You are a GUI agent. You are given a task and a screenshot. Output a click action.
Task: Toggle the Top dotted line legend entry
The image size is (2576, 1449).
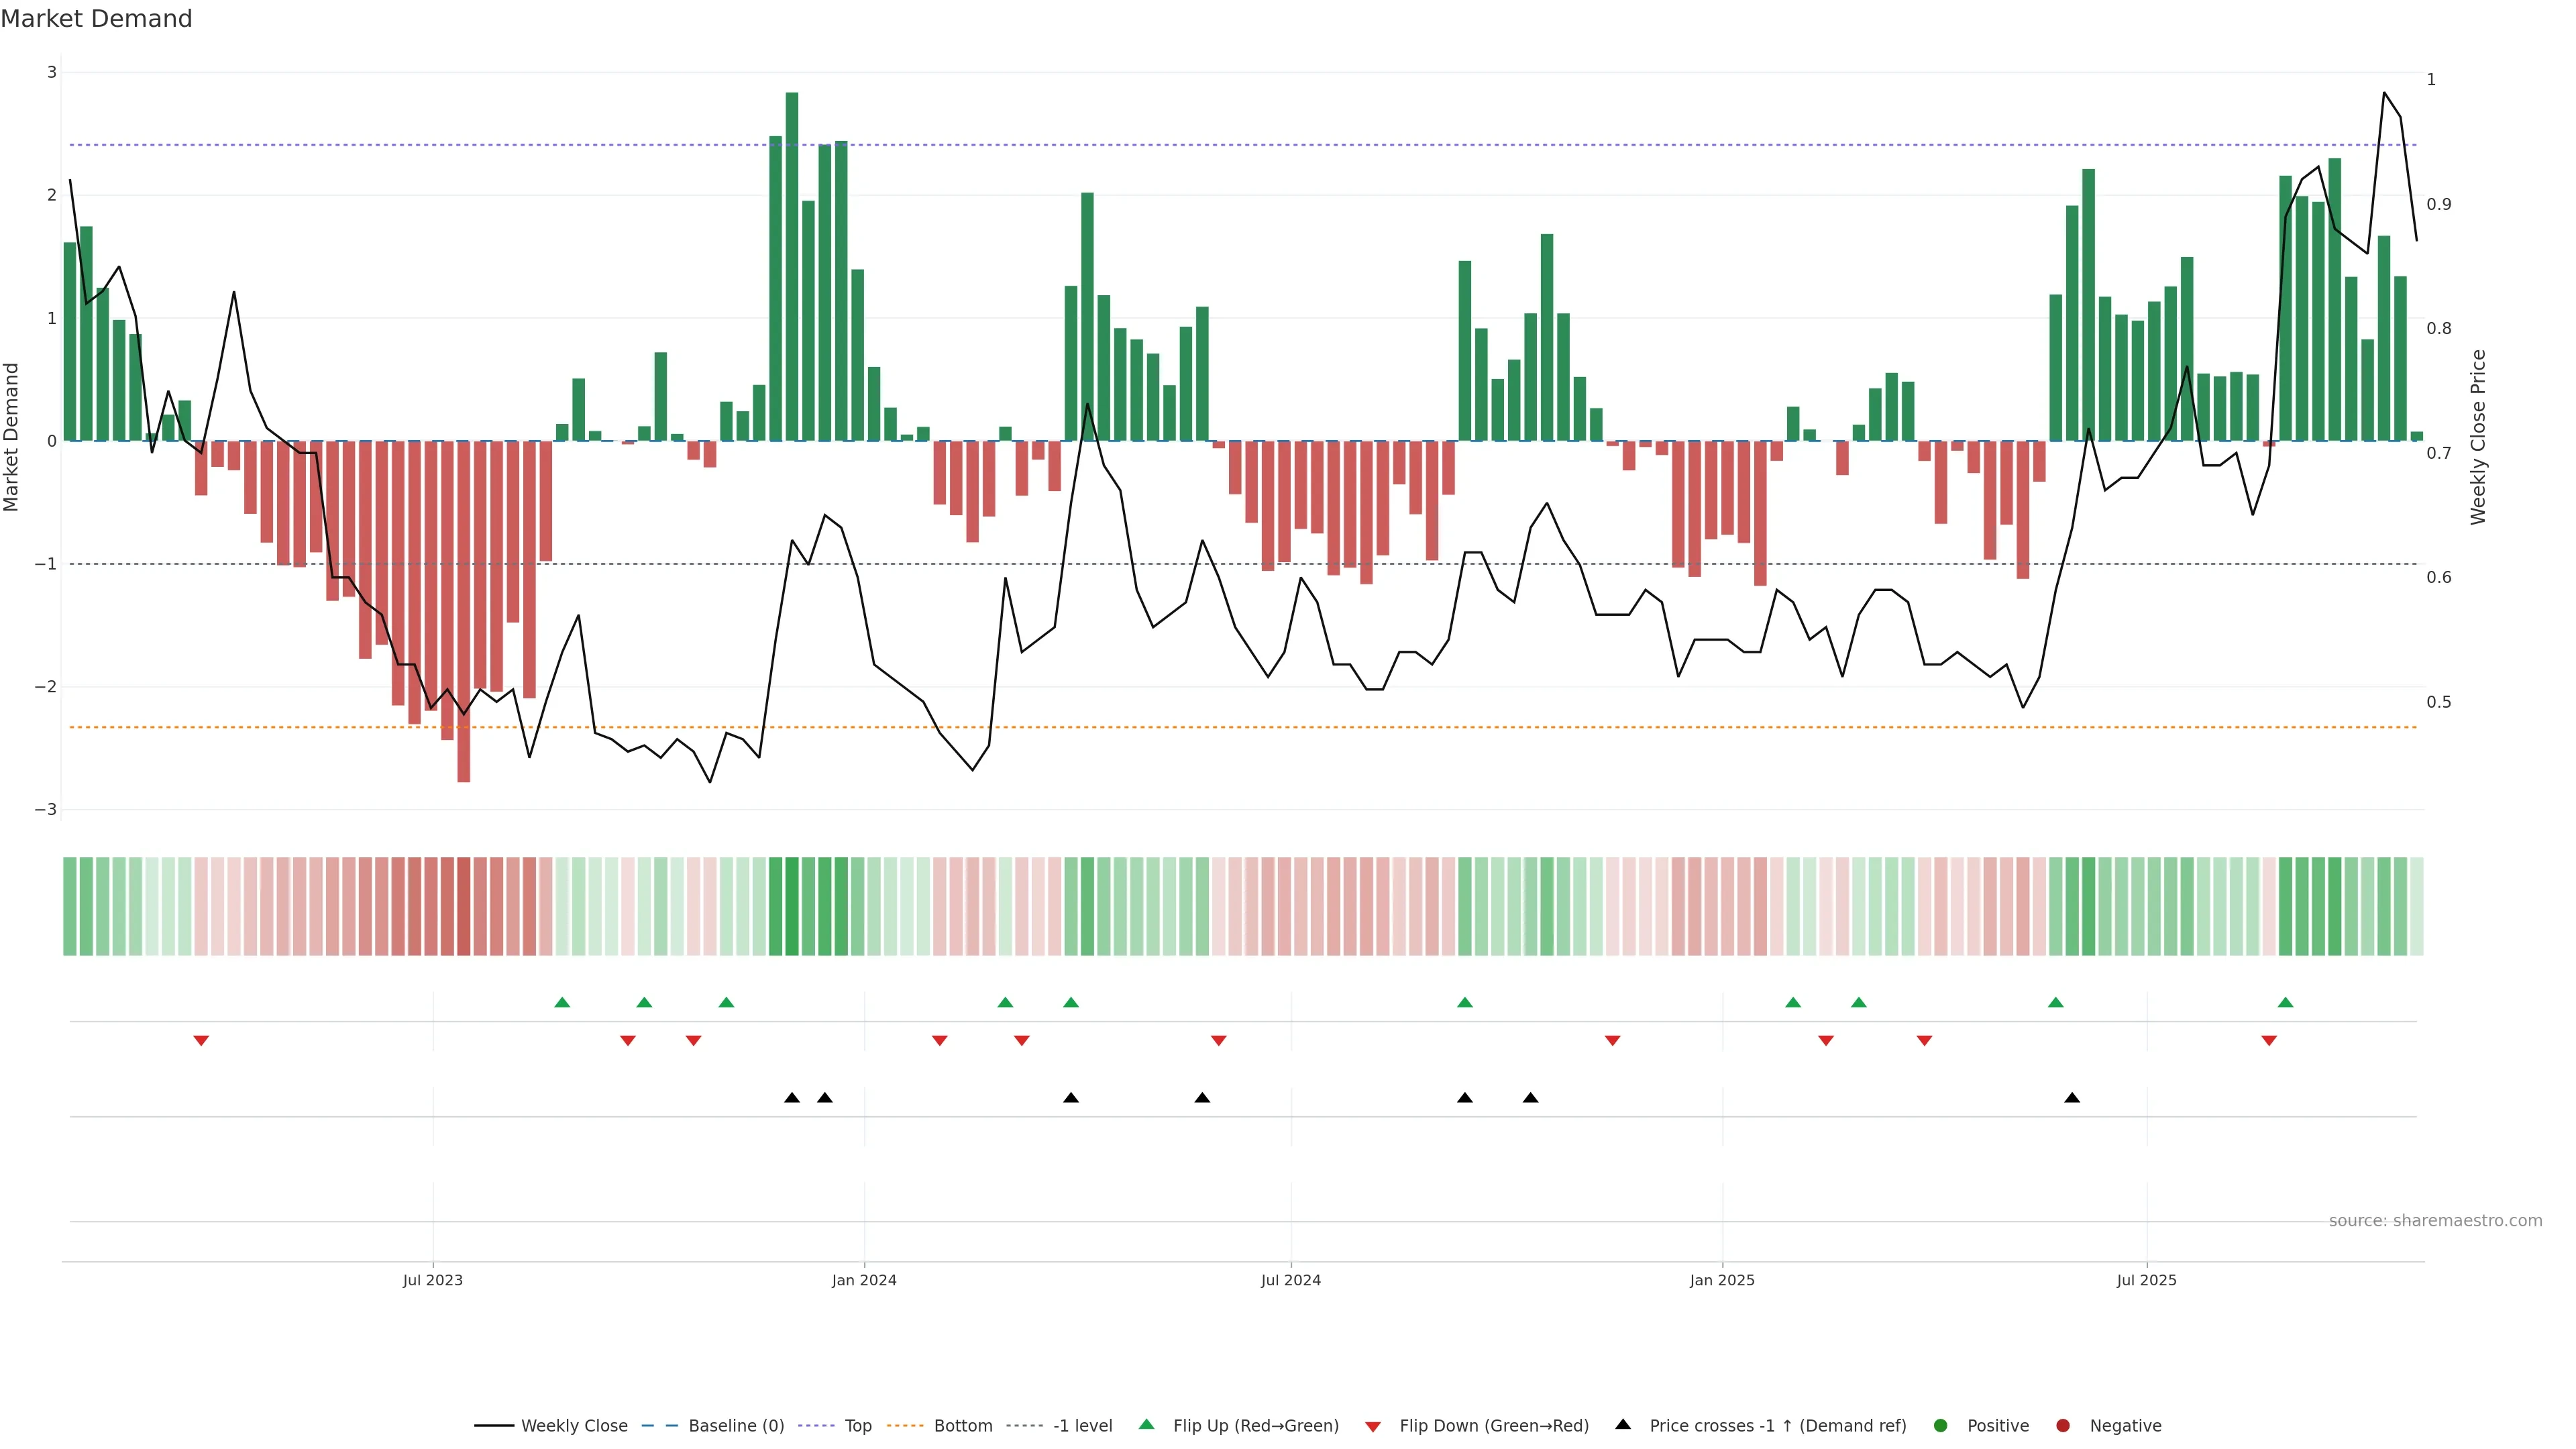coord(857,1425)
